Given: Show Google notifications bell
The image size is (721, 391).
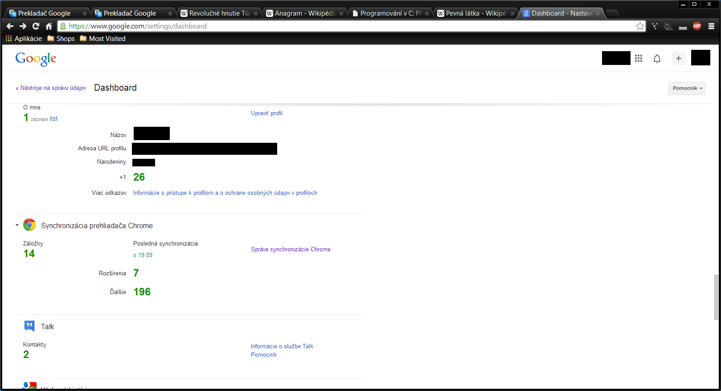Looking at the screenshot, I should [x=657, y=58].
